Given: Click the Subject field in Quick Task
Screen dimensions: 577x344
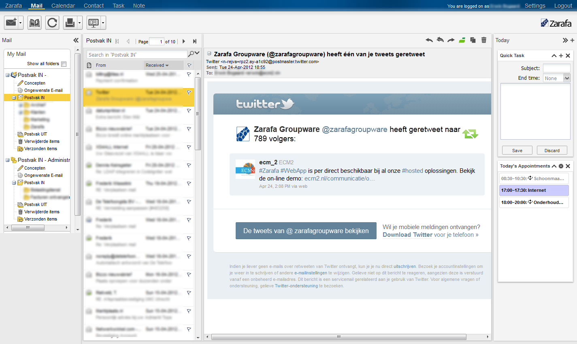Looking at the screenshot, I should [556, 68].
